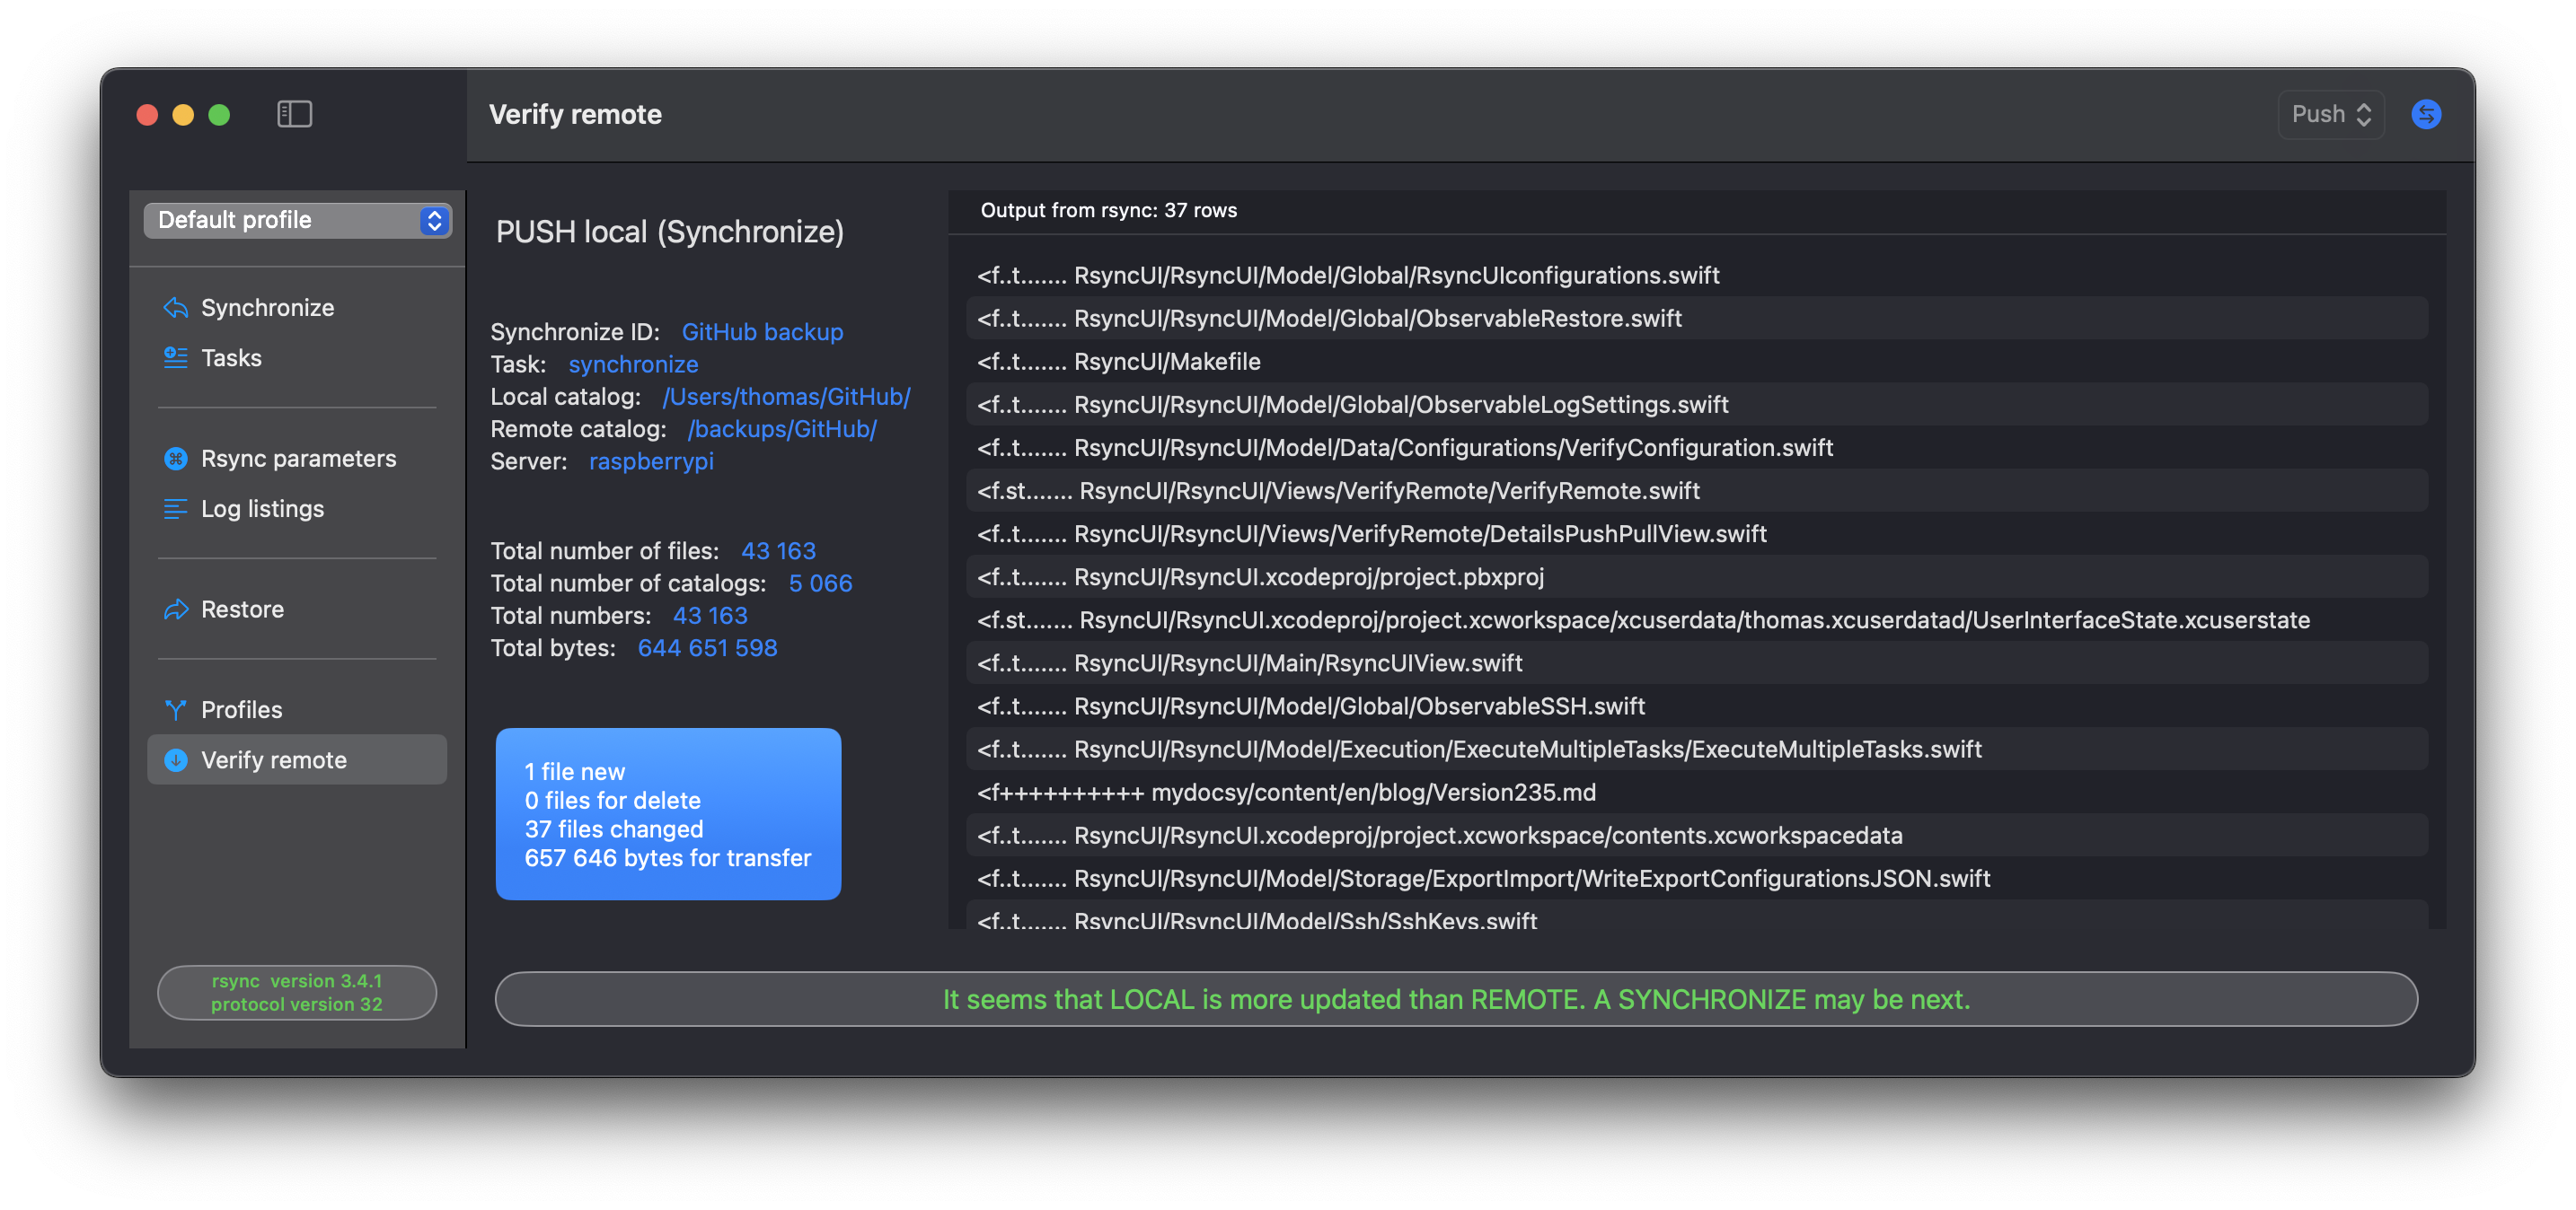Select the RsyncUIconfigurations.swift row
Screen dimensions: 2576x1210
1697,276
